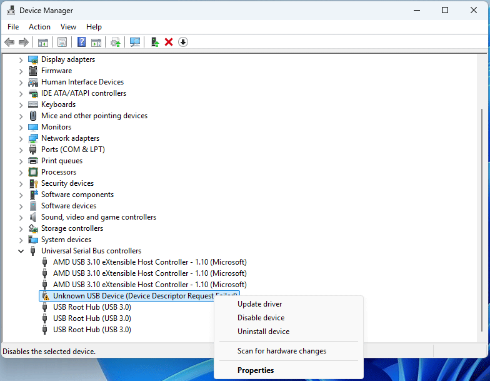Collapse Universal Serial Bus controllers node
This screenshot has width=490, height=381.
point(21,251)
